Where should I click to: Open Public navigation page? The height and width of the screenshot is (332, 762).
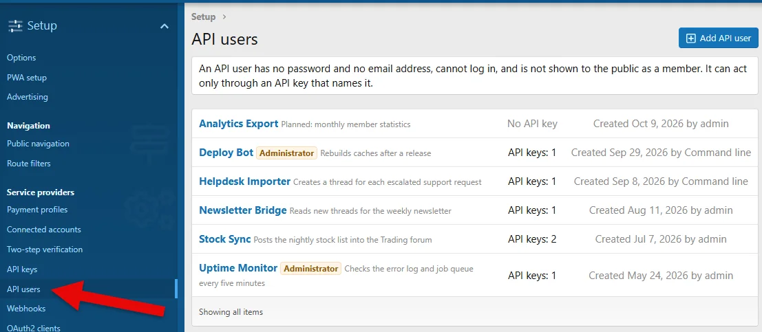[38, 144]
